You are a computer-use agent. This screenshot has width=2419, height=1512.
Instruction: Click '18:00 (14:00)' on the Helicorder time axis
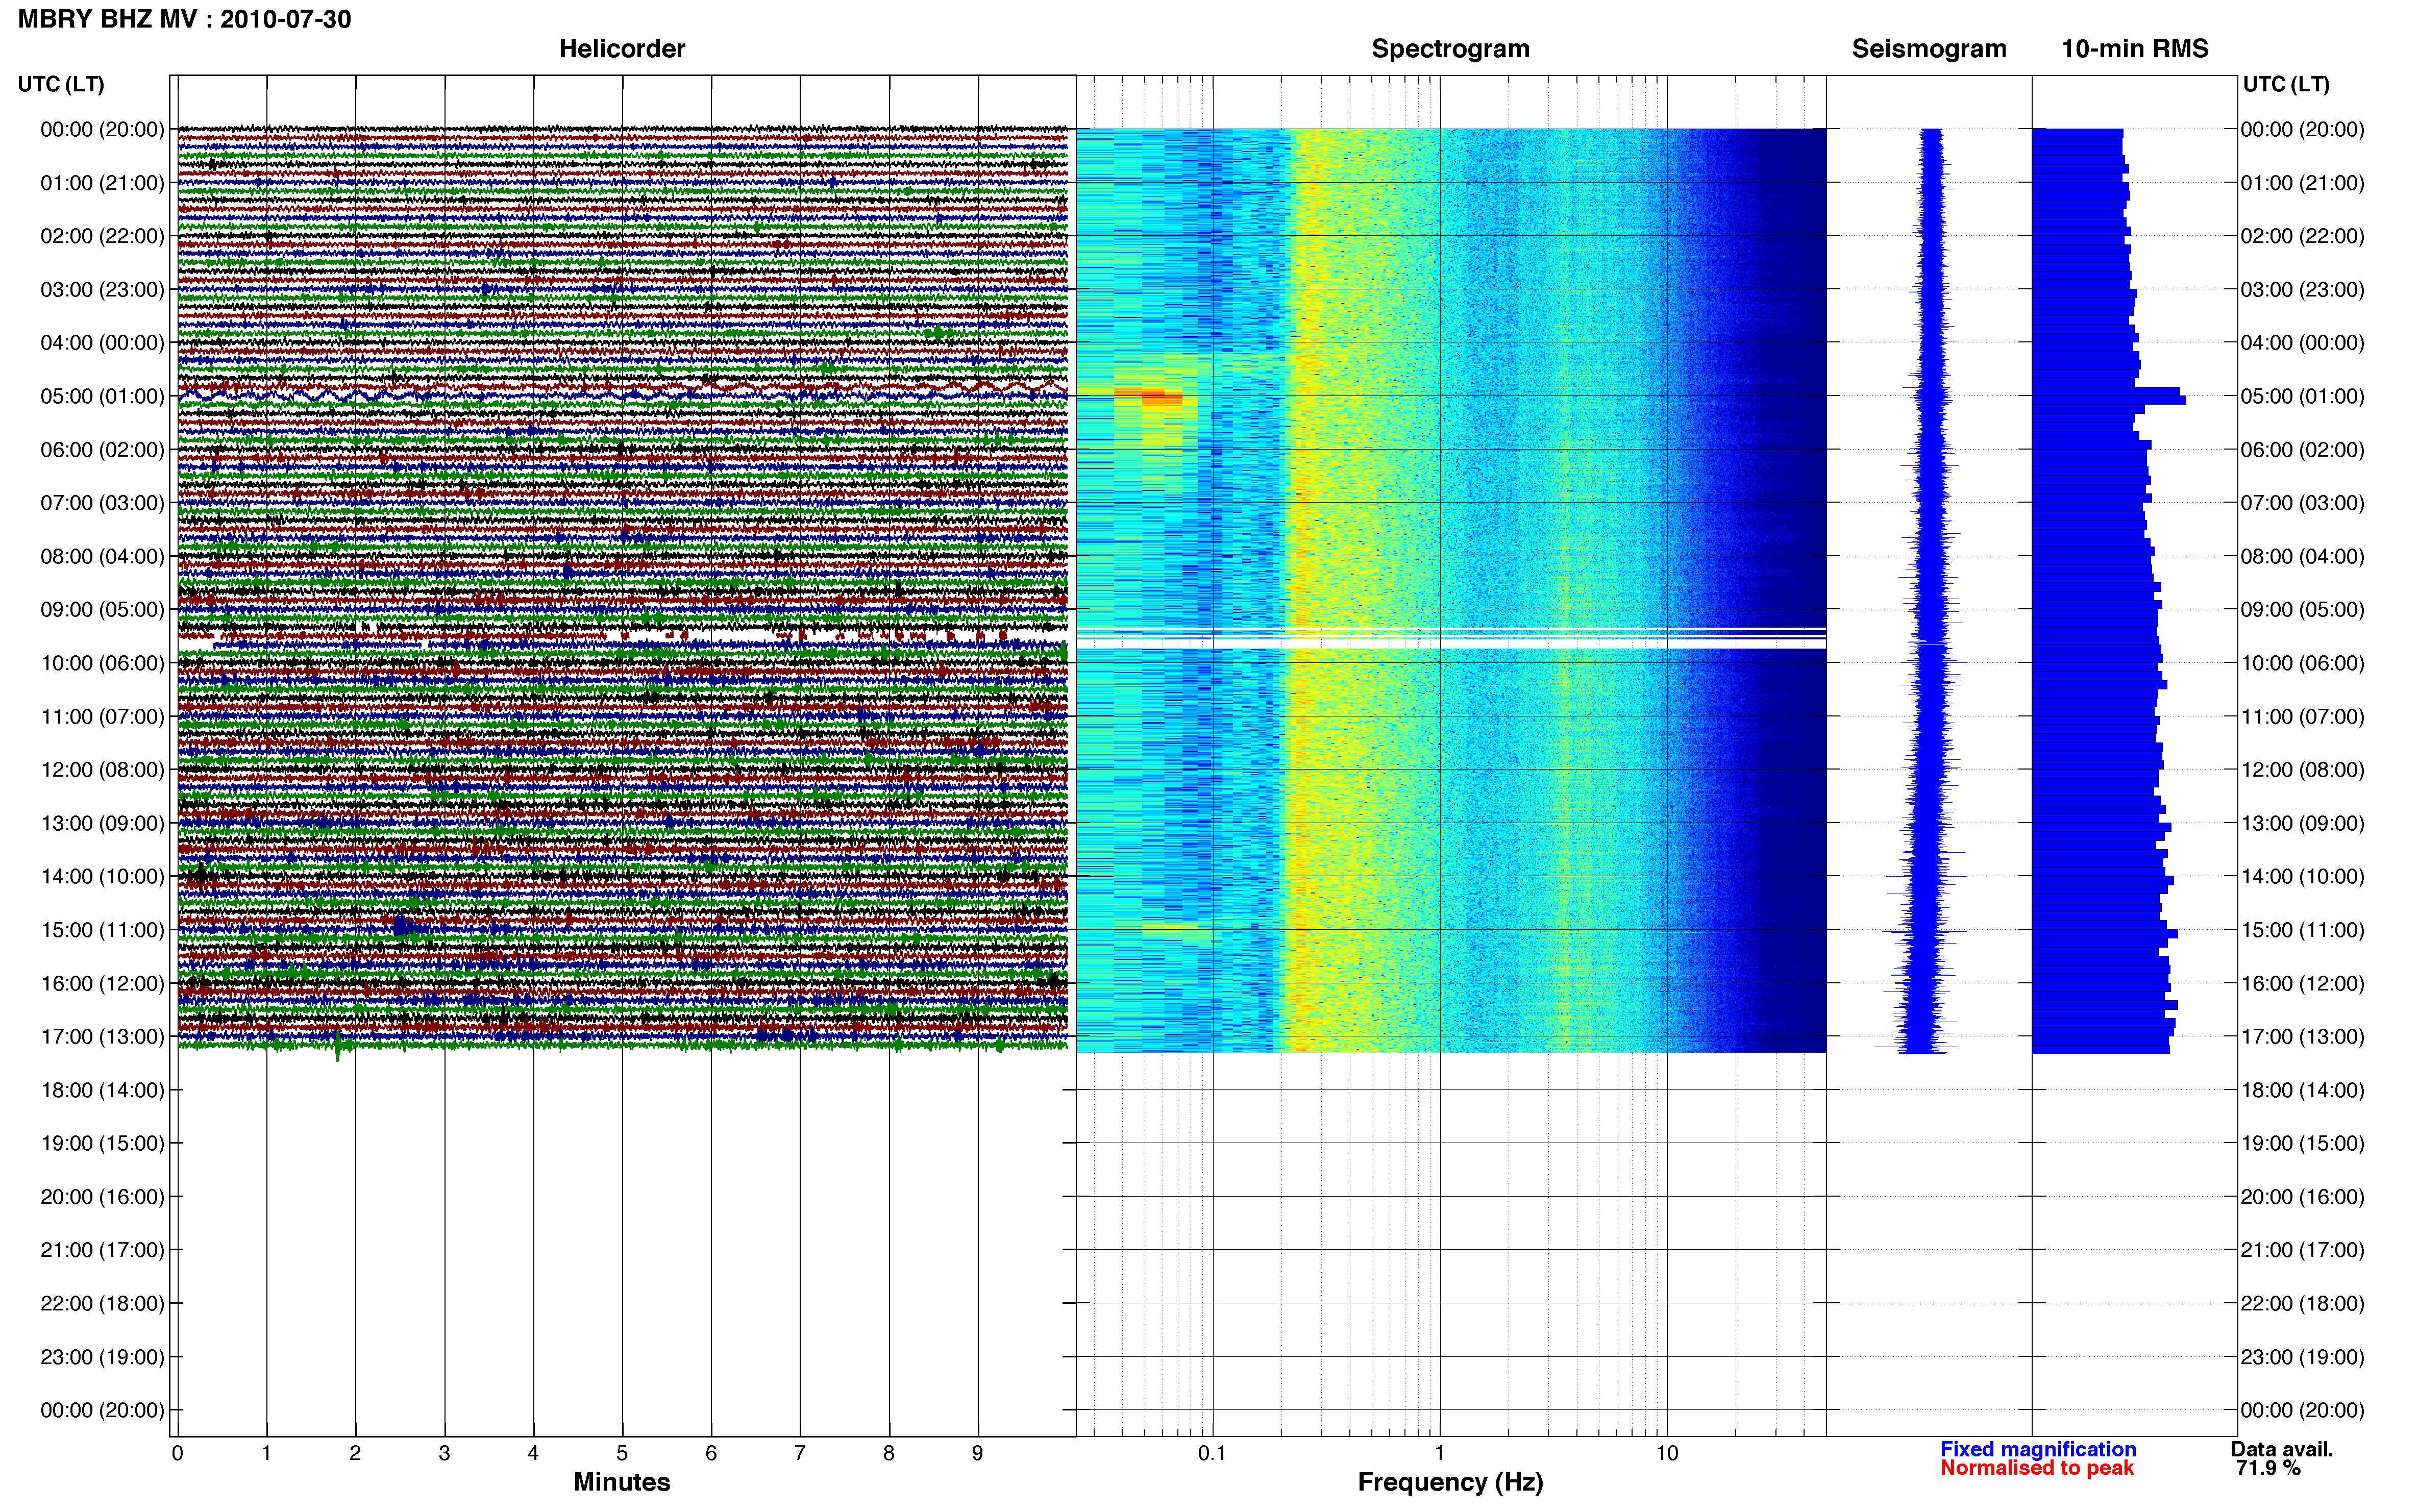tap(102, 1090)
